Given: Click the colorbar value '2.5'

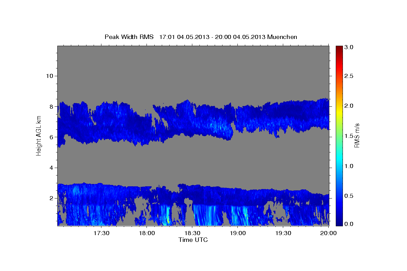Looking at the screenshot, I should [349, 76].
